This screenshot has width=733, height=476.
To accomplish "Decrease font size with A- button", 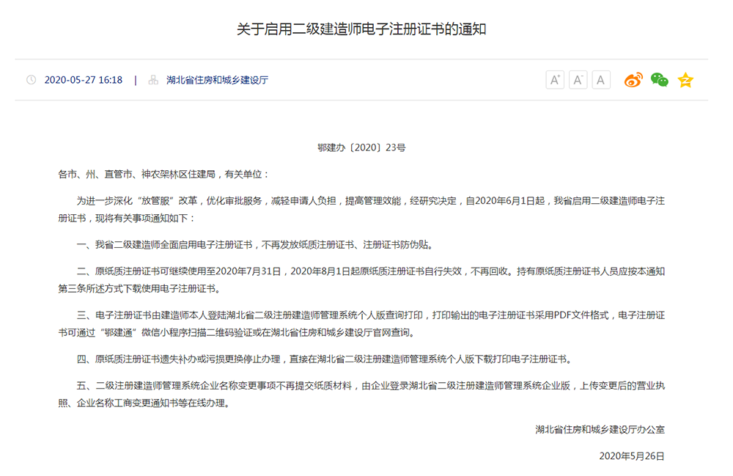I will (x=578, y=80).
